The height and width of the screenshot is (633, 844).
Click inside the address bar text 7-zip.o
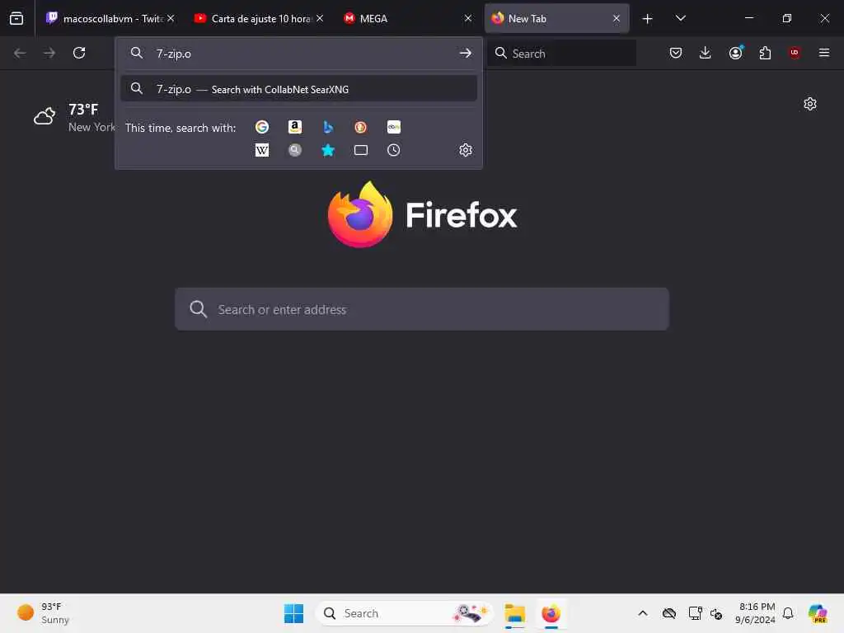(x=174, y=54)
